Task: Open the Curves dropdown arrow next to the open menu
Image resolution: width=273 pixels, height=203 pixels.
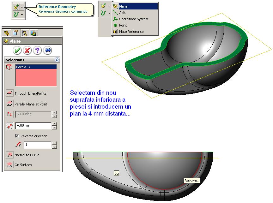Action: coord(109,13)
